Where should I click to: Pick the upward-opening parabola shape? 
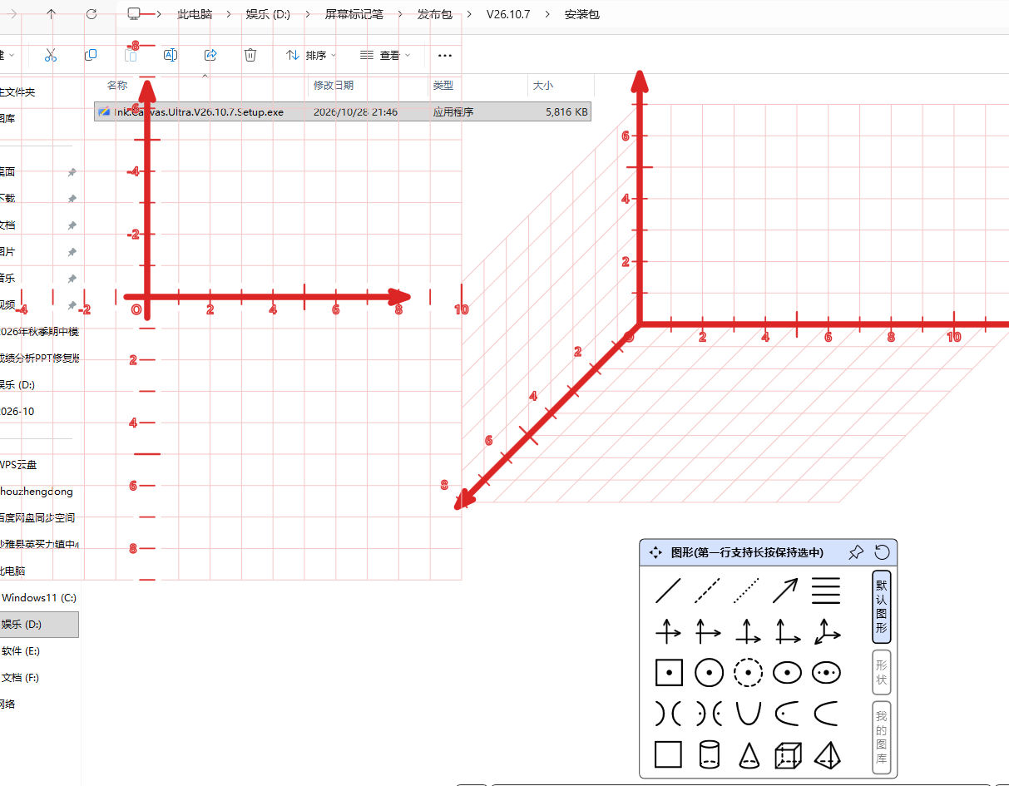point(747,713)
